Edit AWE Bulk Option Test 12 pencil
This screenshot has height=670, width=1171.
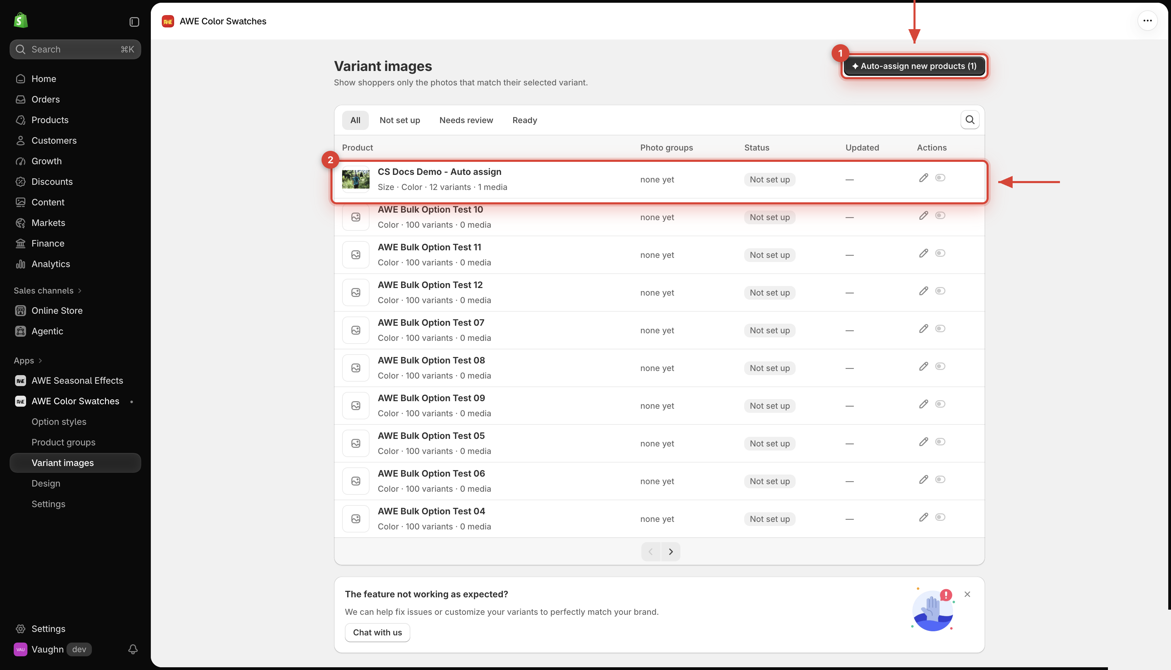pos(923,291)
